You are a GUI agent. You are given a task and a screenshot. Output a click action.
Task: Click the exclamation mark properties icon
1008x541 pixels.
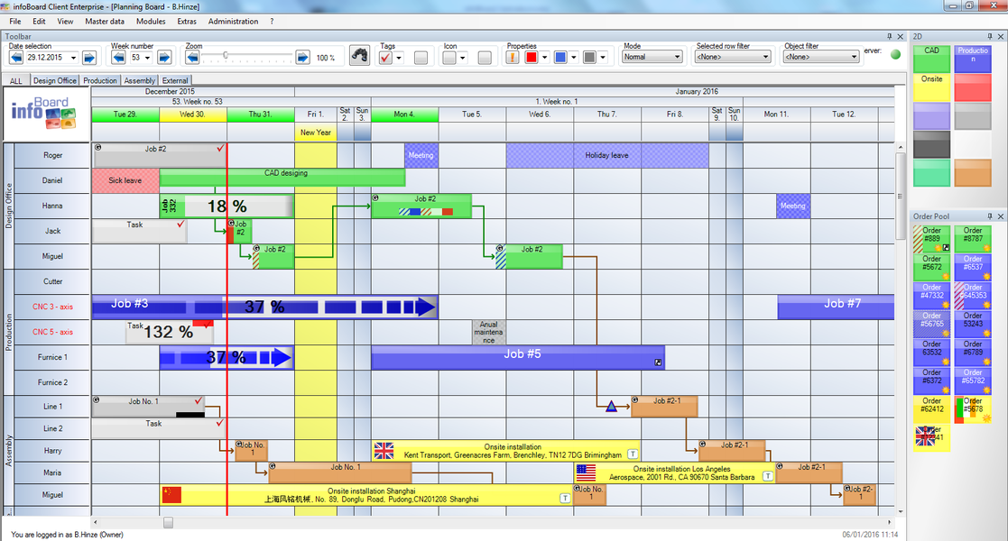click(513, 58)
